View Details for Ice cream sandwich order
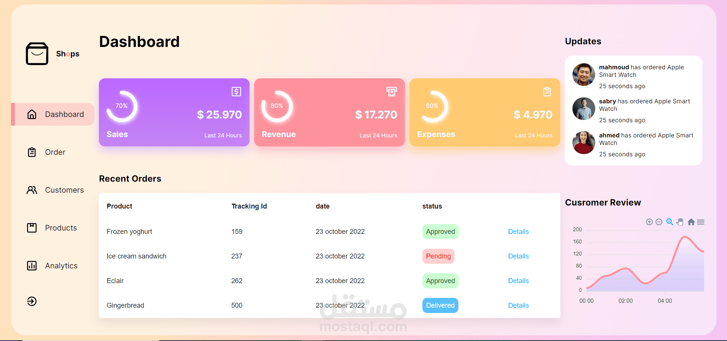Image resolution: width=727 pixels, height=341 pixels. click(518, 256)
